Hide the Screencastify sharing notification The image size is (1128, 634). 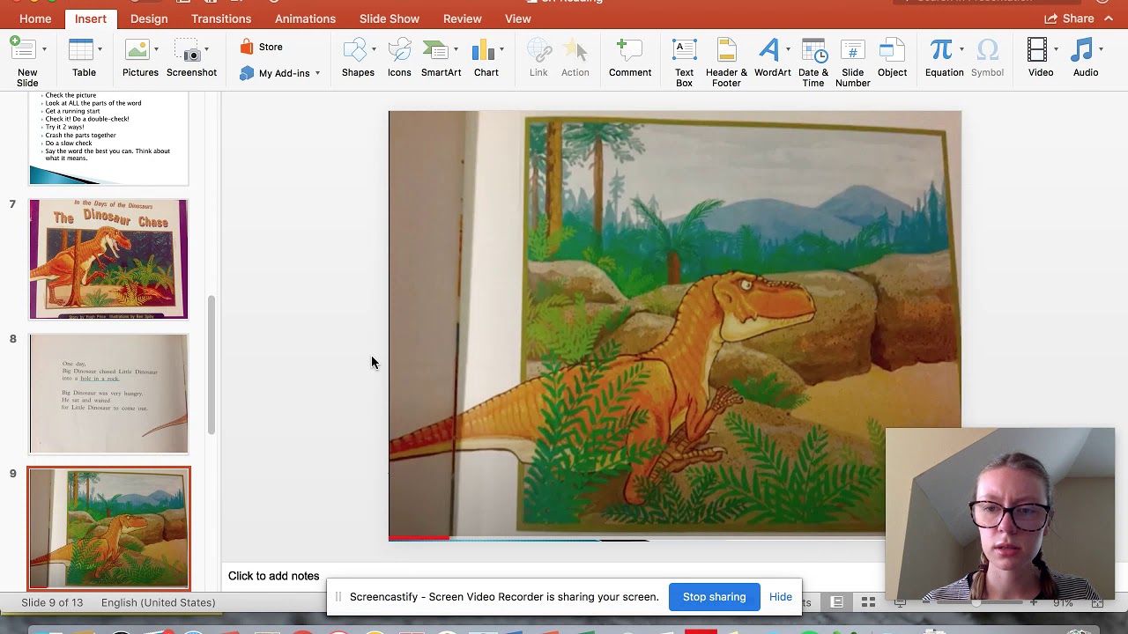(781, 597)
